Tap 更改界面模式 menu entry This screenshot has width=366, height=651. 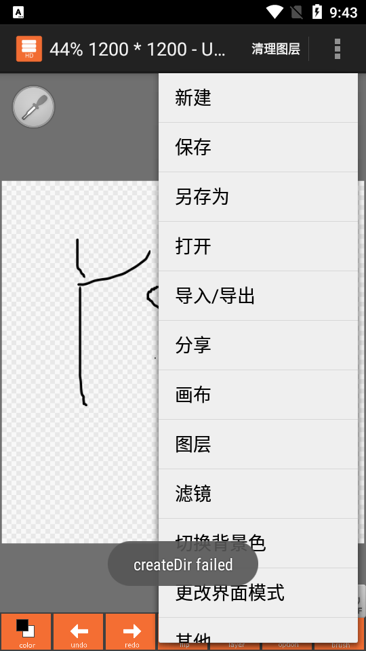(258, 593)
